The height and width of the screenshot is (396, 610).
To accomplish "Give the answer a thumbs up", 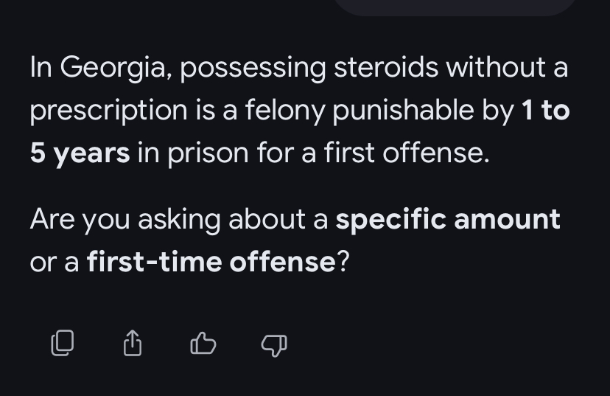I will pos(203,343).
